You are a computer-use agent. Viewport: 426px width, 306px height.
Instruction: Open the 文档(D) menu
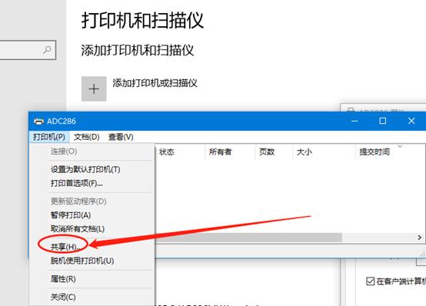coord(86,137)
